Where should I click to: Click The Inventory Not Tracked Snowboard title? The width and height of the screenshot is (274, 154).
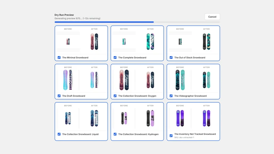[x=195, y=134]
